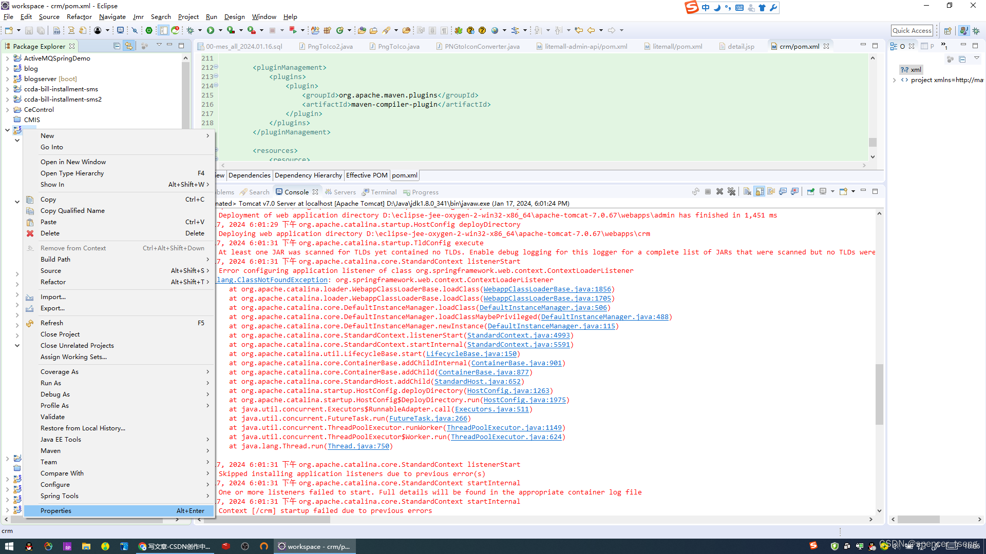
Task: Collapse all projects in Package Explorer
Action: coord(117,46)
